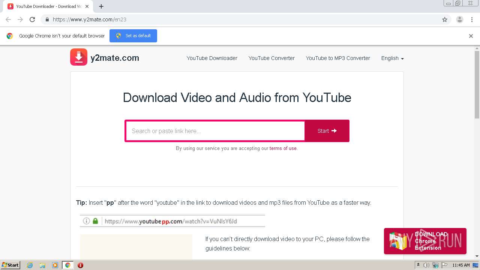
Task: Open the volume speaker tray icon
Action: (x=426, y=265)
